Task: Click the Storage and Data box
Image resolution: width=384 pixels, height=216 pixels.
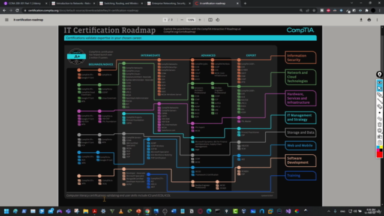Action: tap(301, 133)
